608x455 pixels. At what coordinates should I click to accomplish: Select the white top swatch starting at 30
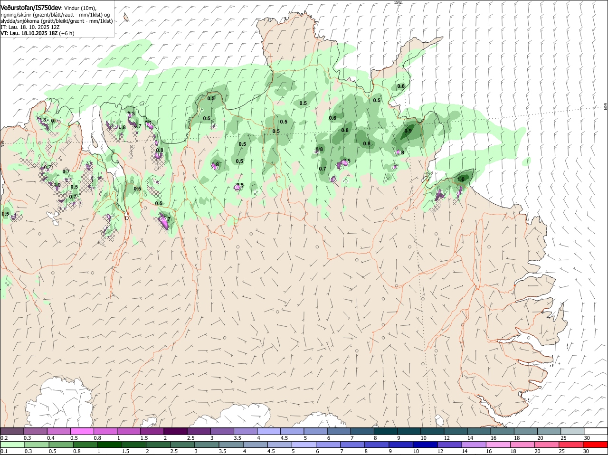tap(596, 431)
